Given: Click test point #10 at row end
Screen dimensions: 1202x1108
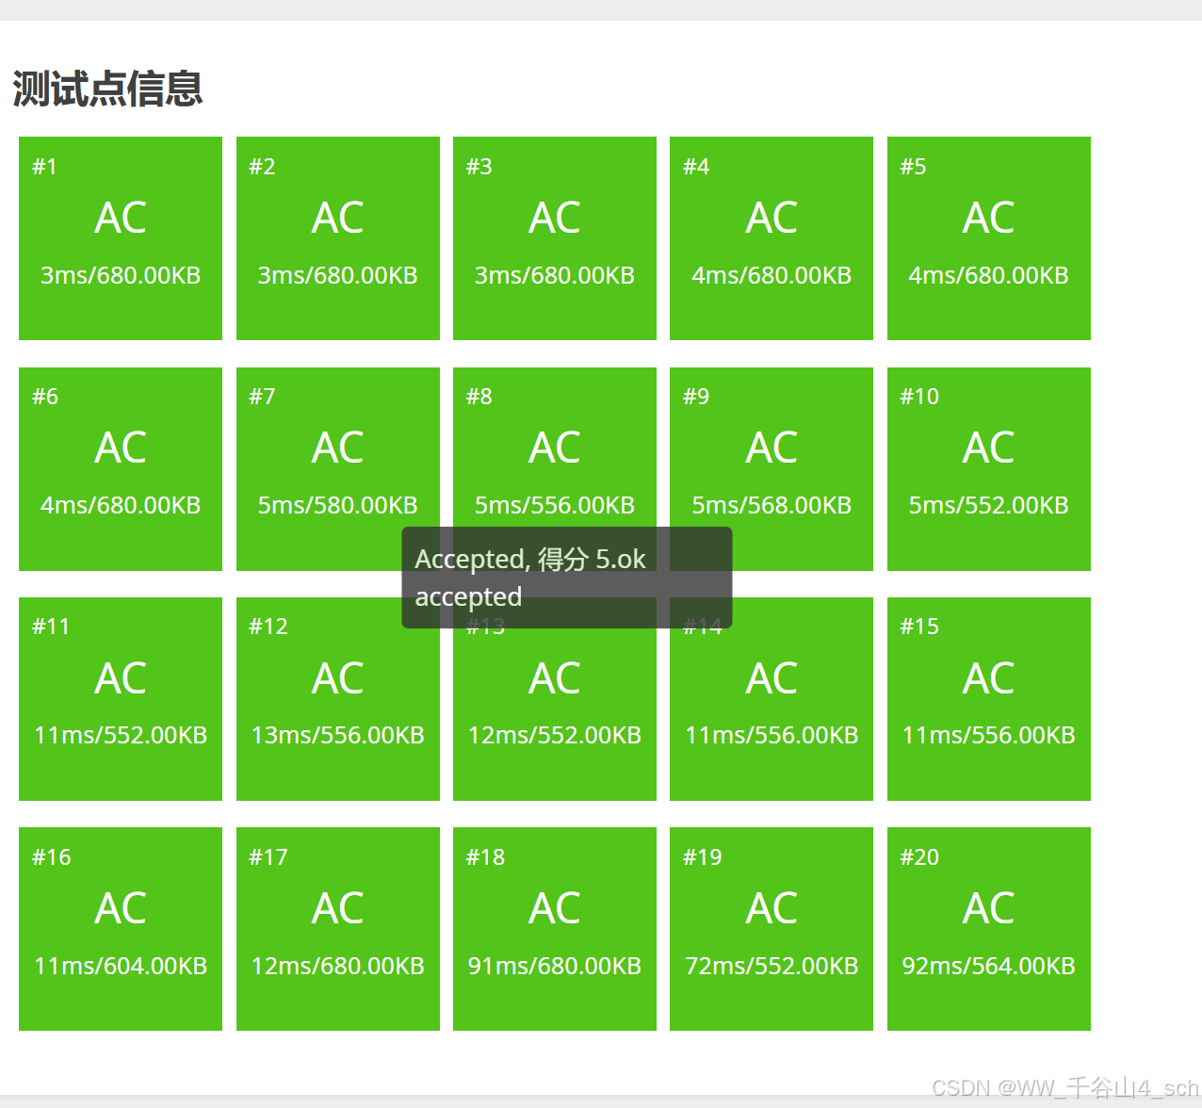Looking at the screenshot, I should click(987, 468).
